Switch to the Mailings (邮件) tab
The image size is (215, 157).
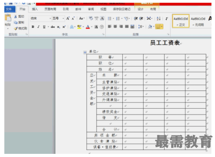[78, 9]
